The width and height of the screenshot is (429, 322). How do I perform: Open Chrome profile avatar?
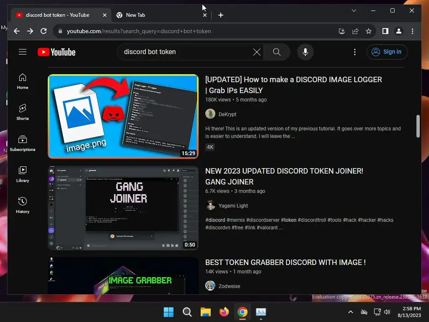click(x=399, y=31)
